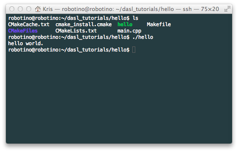The image size is (238, 152).
Task: Click the empty terminal area below the prompt
Action: point(119,97)
